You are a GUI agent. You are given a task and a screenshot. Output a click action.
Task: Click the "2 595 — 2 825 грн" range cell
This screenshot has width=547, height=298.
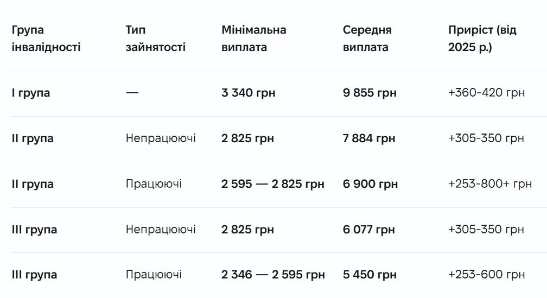[x=272, y=184]
